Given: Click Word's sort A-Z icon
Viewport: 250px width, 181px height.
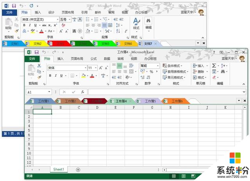Looking at the screenshot, I should [118, 31].
